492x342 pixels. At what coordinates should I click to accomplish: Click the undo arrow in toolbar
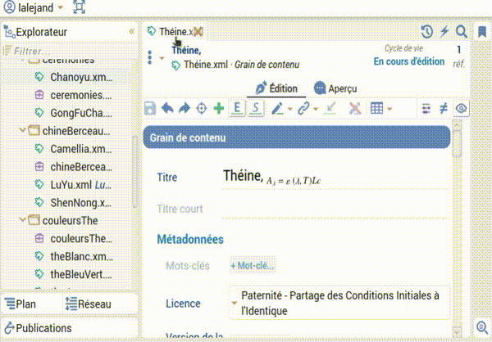click(x=167, y=108)
